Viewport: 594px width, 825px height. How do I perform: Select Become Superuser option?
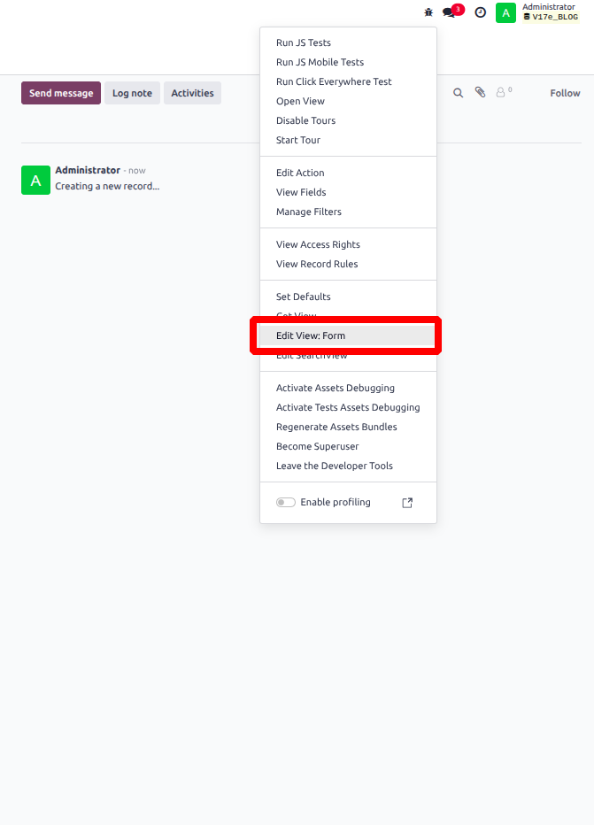point(317,446)
